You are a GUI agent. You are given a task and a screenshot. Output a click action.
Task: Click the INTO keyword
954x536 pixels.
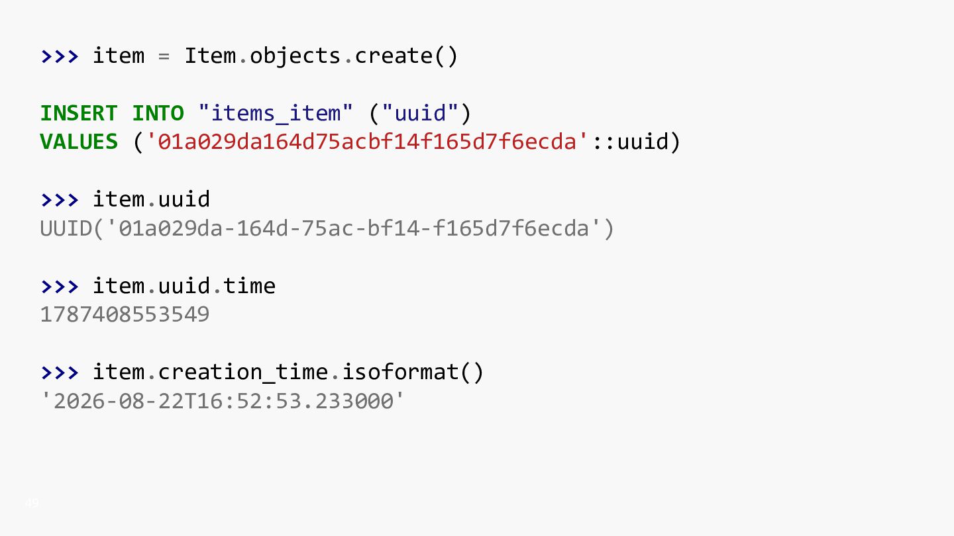coord(158,114)
